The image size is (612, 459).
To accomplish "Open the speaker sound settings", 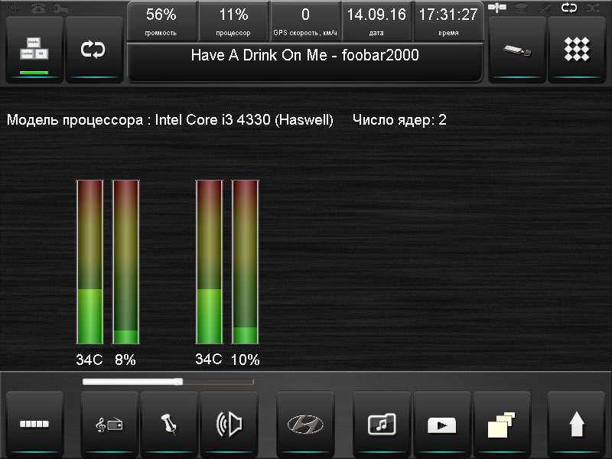I will pos(229,423).
